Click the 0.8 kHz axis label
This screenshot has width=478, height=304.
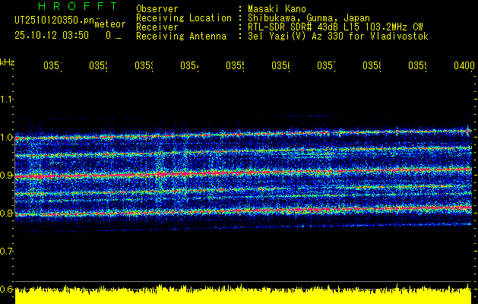point(6,213)
